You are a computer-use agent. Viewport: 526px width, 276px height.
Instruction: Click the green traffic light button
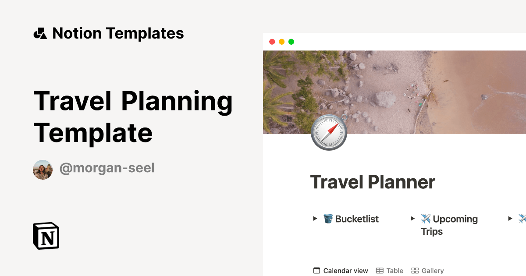pyautogui.click(x=291, y=42)
